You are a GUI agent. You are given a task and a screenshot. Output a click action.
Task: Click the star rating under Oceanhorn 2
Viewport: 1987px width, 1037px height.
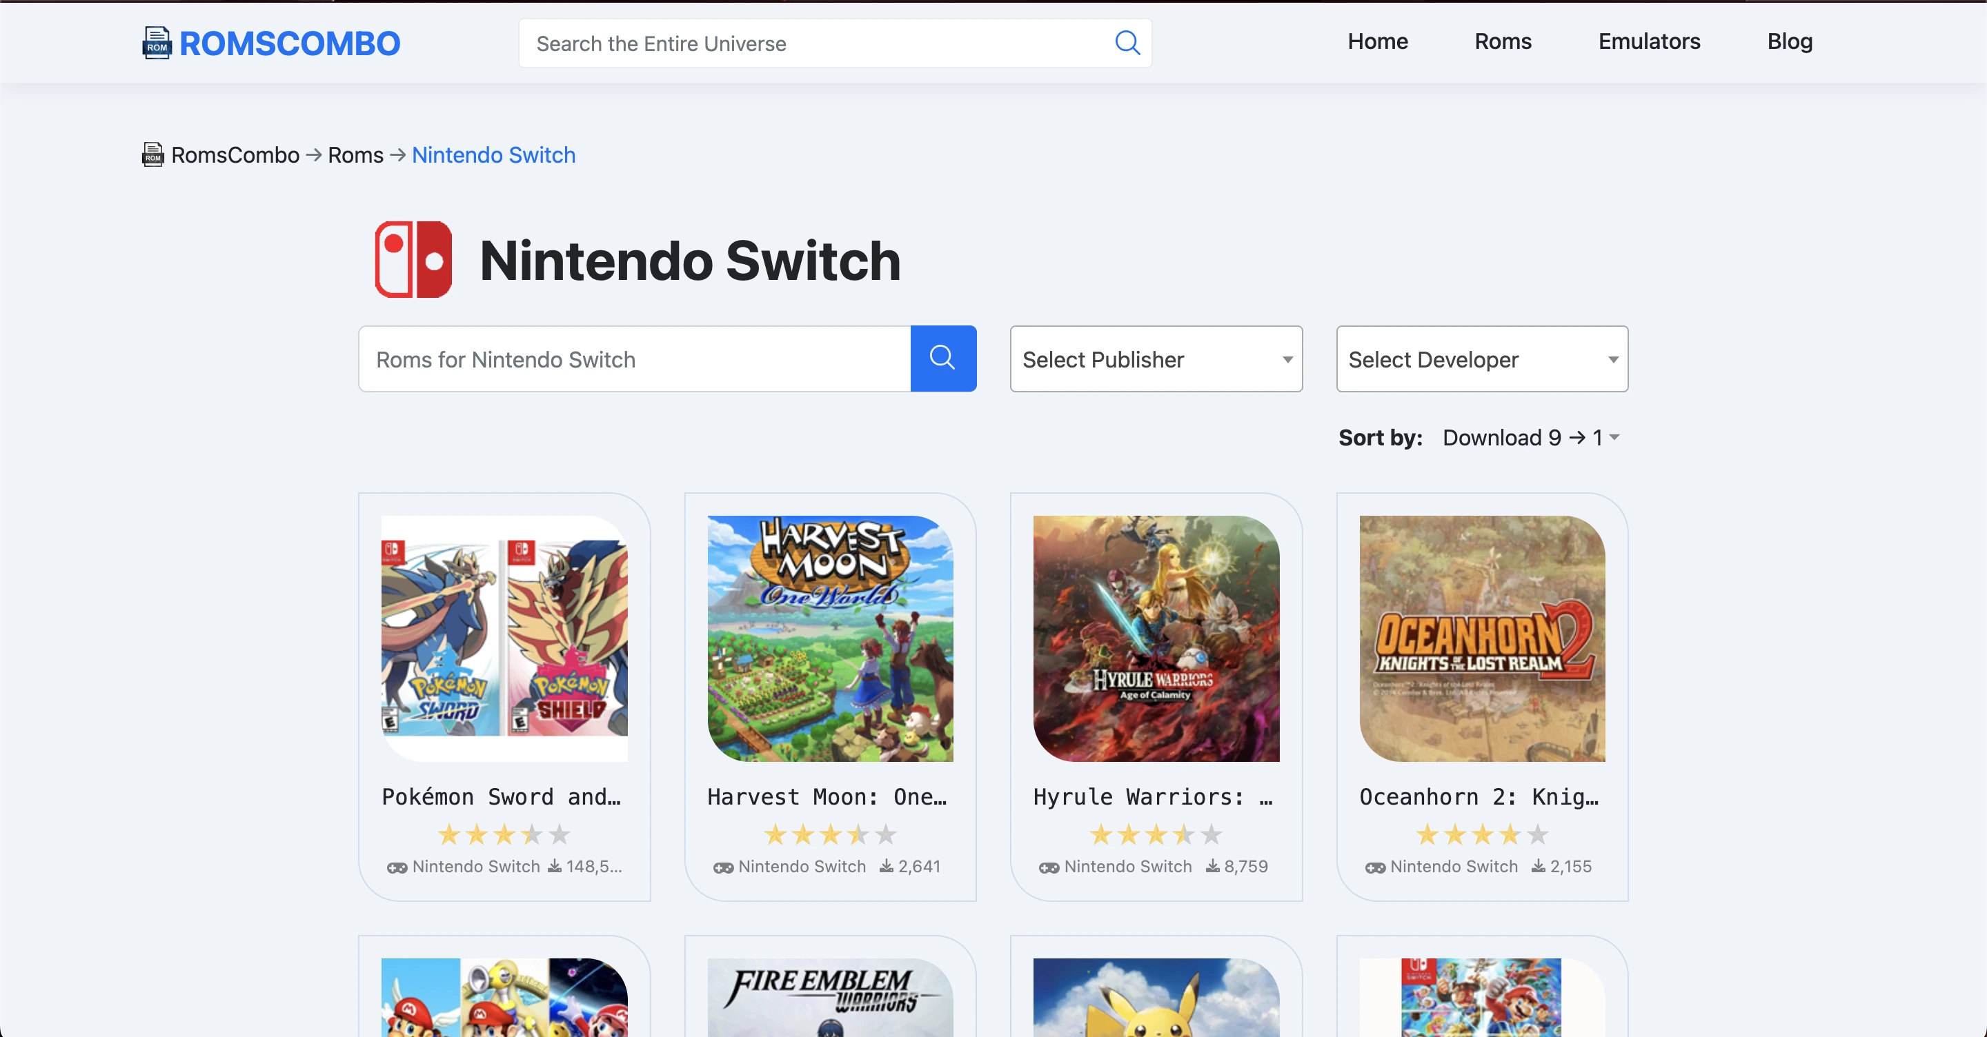pyautogui.click(x=1481, y=834)
